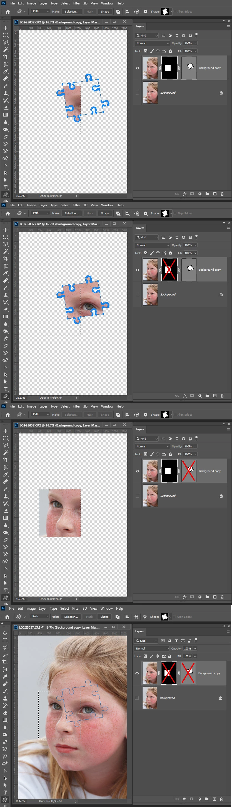Open the Select menu in the third screenshot
Screen dimensions: 232x807
pos(65,406)
